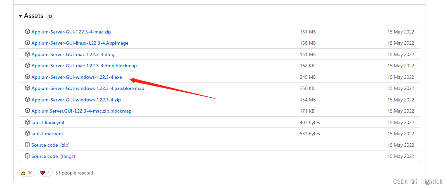447x188 pixels.
Task: Toggle the thumbs-up reaction with 50
Action: (27, 173)
